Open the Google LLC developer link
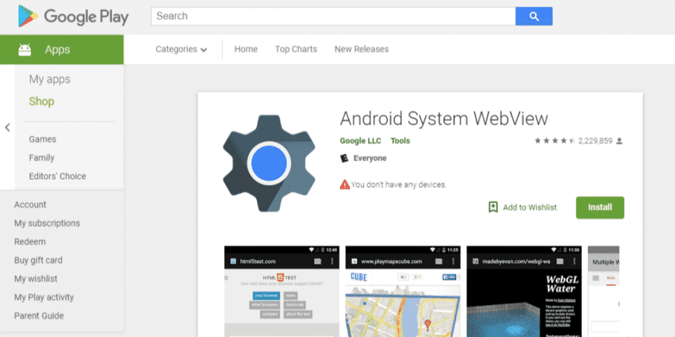 [361, 141]
